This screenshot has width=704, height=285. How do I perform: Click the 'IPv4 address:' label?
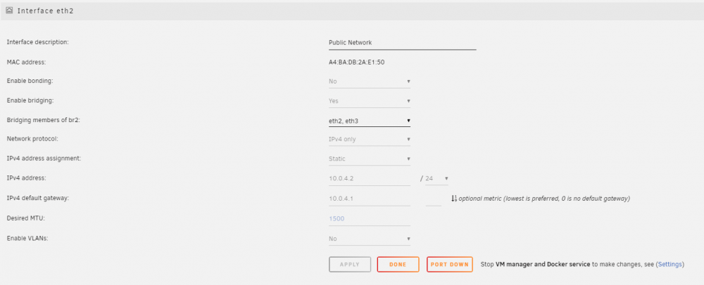pos(27,178)
